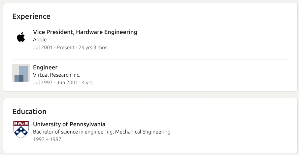Click the Education section heading
This screenshot has height=155, width=299.
click(x=29, y=111)
